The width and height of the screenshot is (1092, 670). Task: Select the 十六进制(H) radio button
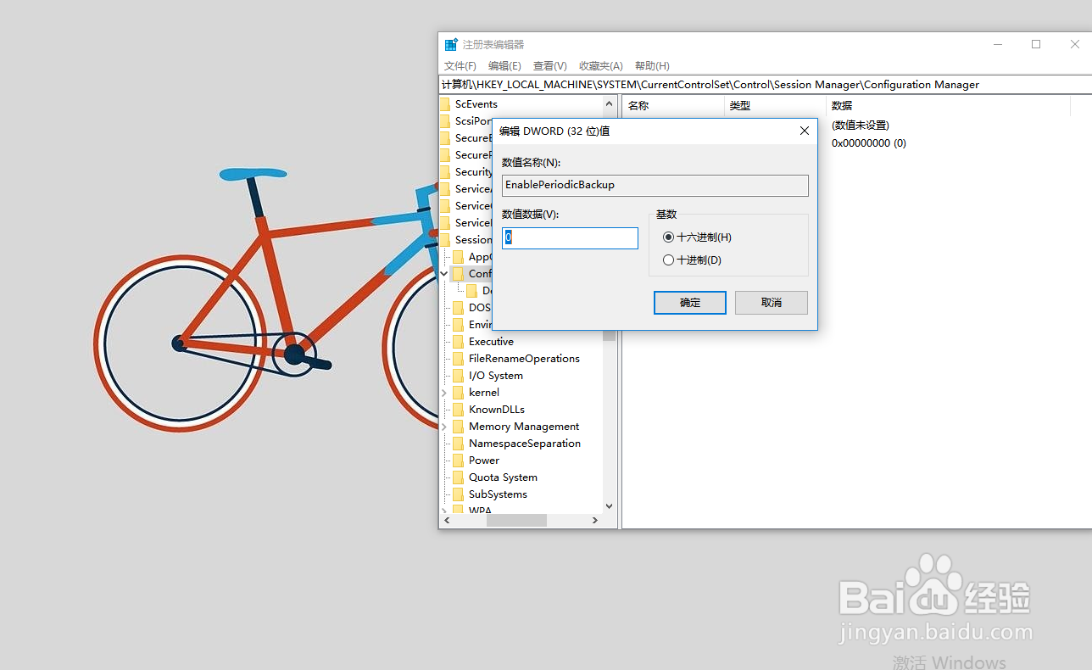(x=669, y=237)
